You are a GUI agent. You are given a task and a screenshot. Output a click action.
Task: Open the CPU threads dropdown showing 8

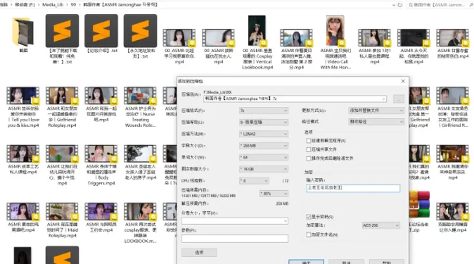coord(254,181)
